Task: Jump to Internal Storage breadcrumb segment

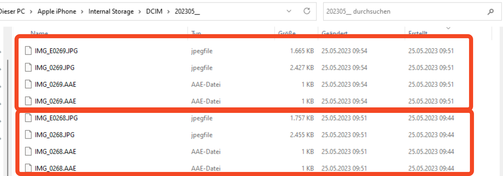Action: click(111, 12)
